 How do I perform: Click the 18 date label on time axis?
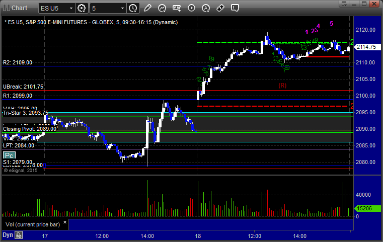coord(198,236)
